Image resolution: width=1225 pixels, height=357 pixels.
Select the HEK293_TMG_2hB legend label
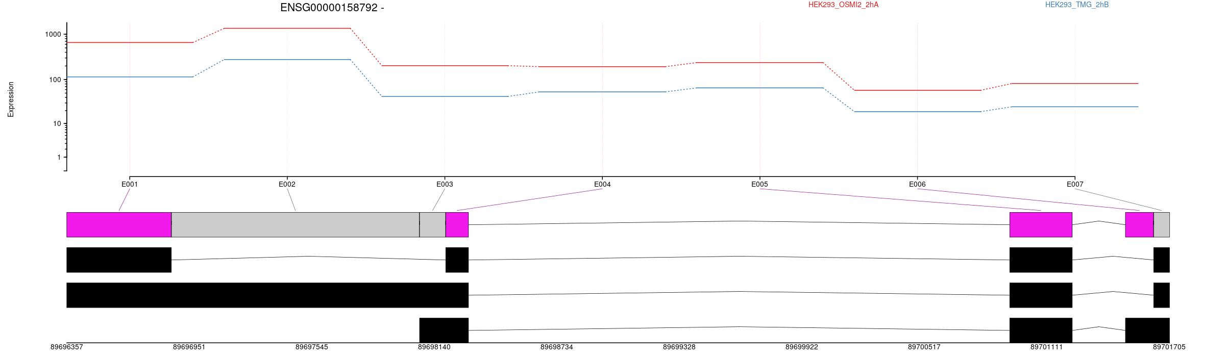[x=1077, y=5]
